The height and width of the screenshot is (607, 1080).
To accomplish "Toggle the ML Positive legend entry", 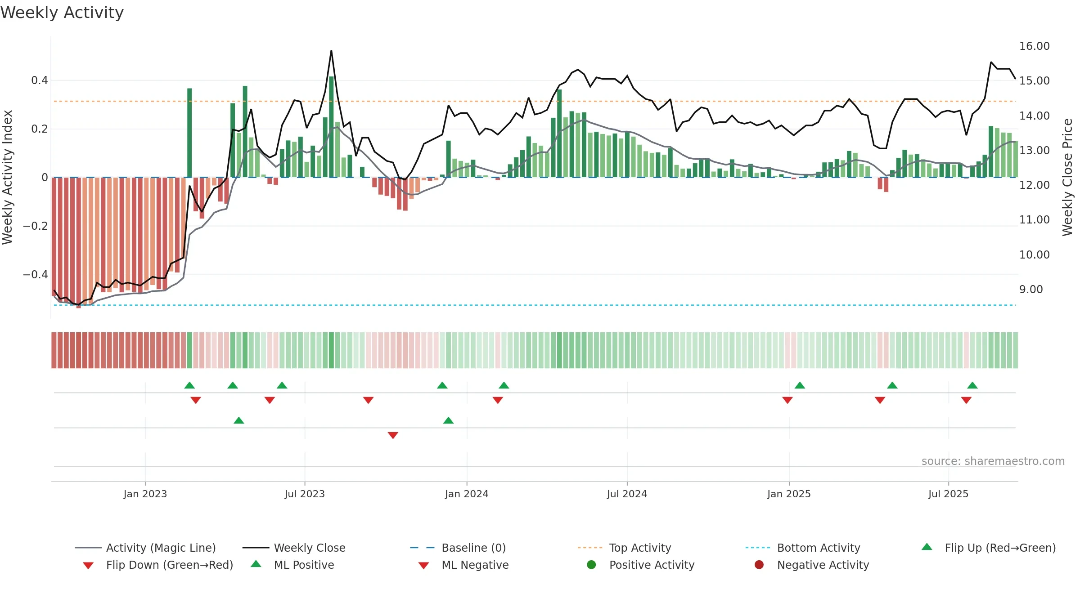I will pos(292,565).
